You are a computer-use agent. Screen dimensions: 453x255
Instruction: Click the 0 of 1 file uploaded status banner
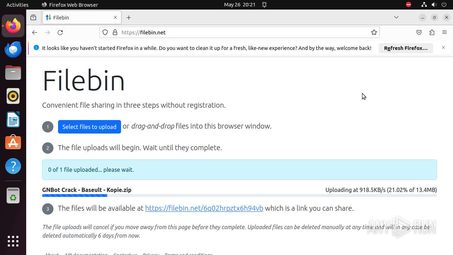pyautogui.click(x=240, y=170)
